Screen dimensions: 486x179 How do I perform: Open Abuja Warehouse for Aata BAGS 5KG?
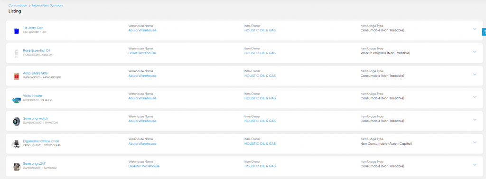[x=142, y=75]
